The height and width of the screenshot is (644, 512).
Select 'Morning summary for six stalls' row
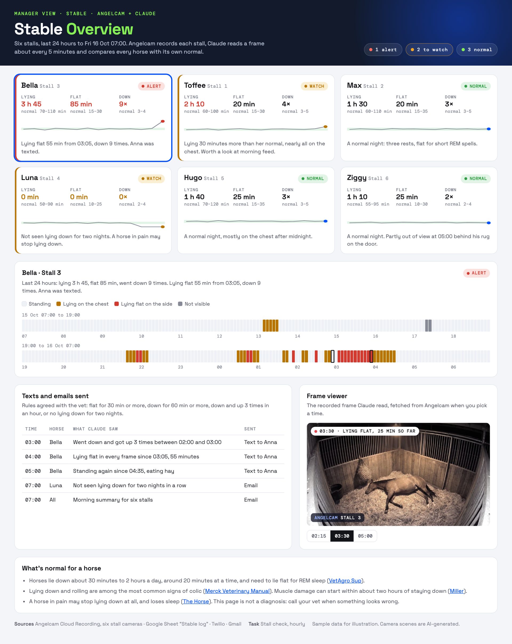[153, 500]
